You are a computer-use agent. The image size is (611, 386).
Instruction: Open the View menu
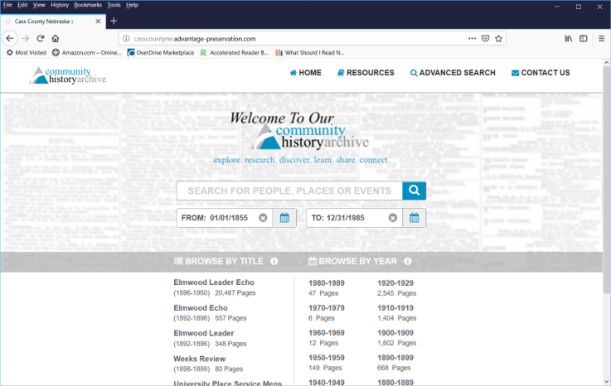39,5
